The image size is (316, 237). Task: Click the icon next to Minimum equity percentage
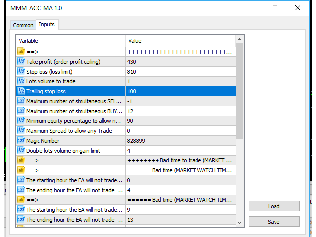pyautogui.click(x=21, y=121)
